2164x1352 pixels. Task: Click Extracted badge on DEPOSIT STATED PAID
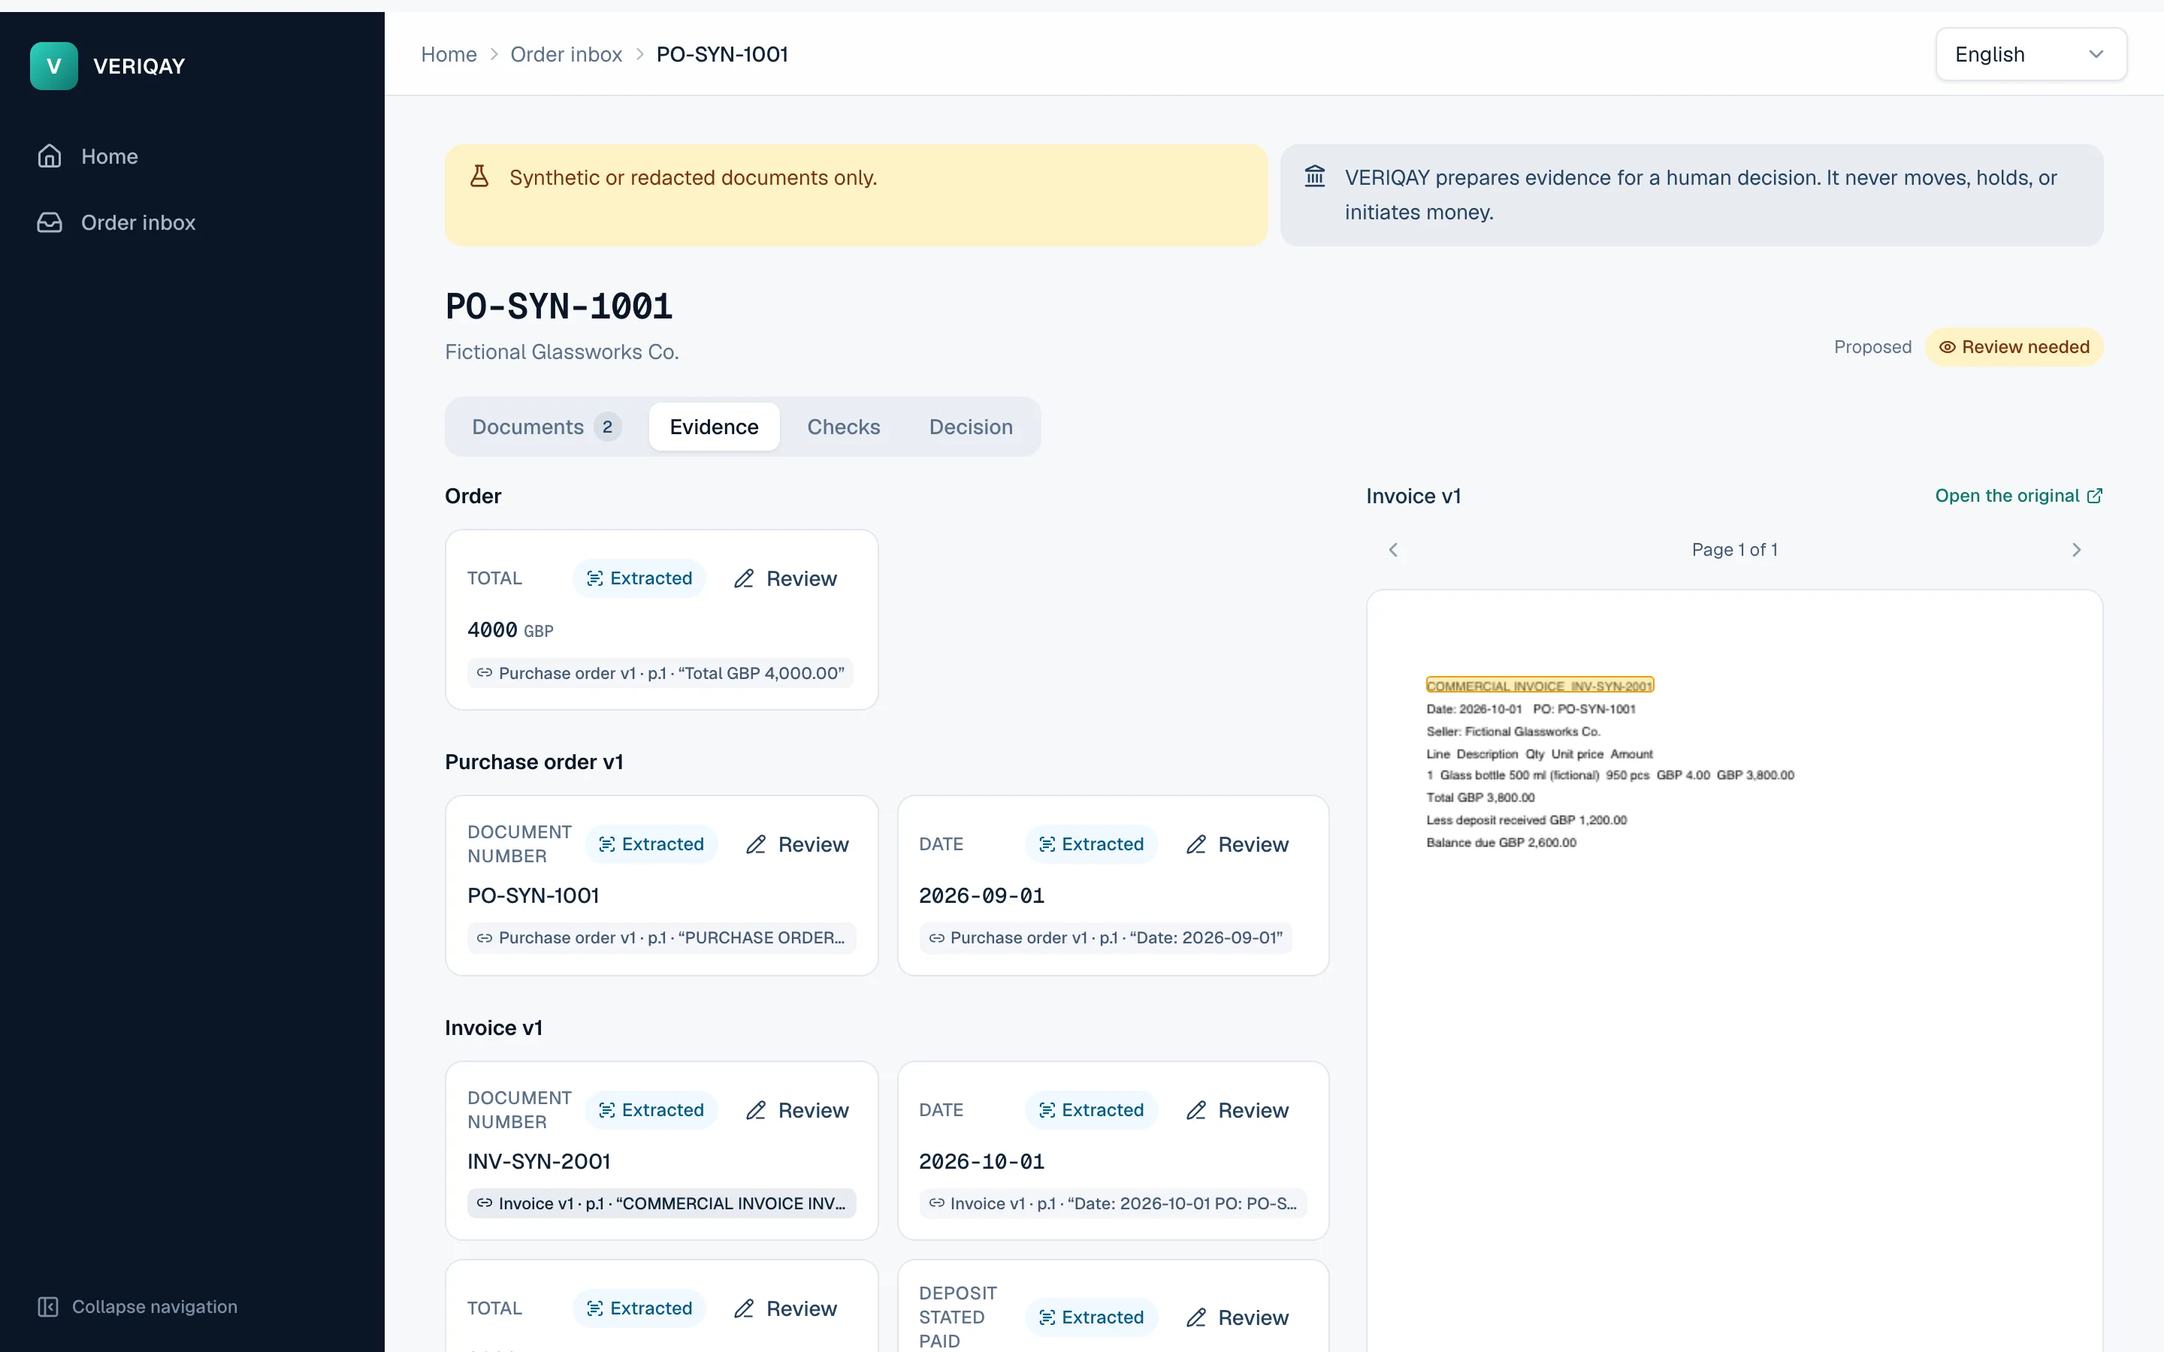pos(1091,1317)
